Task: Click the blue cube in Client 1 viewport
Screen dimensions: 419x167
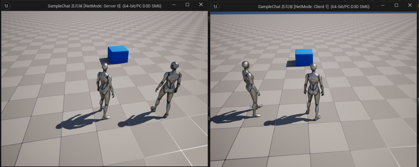Action: pos(304,58)
